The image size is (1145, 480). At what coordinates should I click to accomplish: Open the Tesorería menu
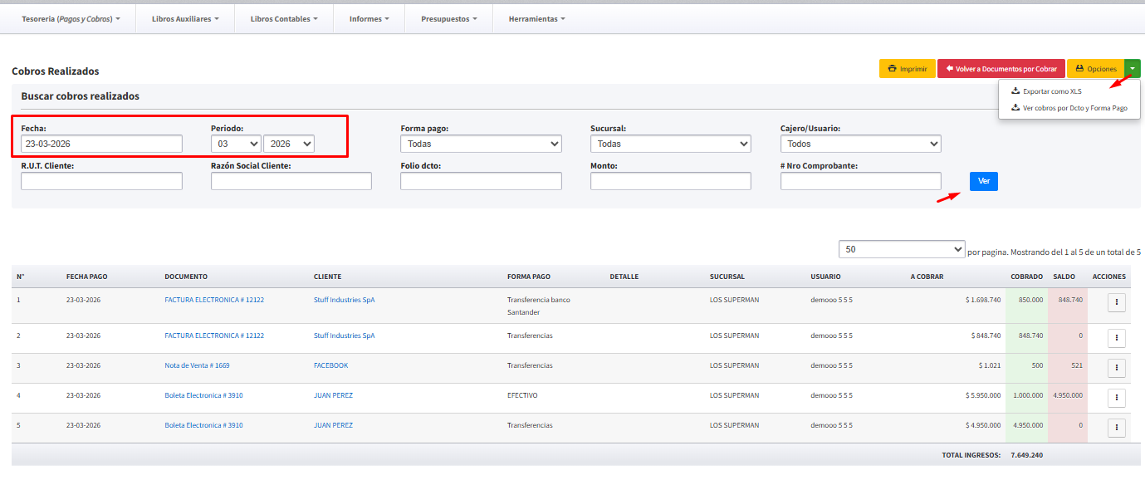(x=71, y=18)
